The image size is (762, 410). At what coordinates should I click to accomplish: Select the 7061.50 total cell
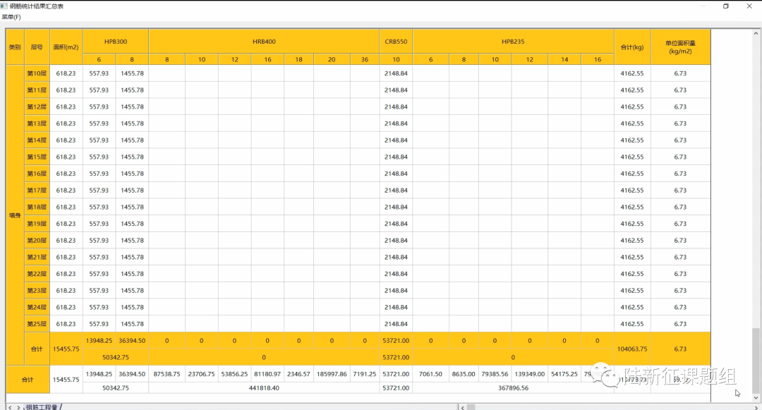[x=430, y=374]
